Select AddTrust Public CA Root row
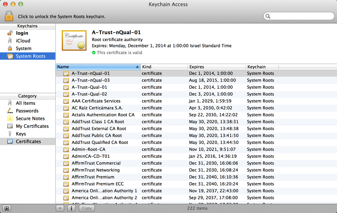The height and width of the screenshot is (213, 337). coord(196,135)
